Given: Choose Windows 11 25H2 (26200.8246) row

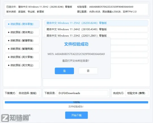Looking at the screenshot, I should click(96, 23).
